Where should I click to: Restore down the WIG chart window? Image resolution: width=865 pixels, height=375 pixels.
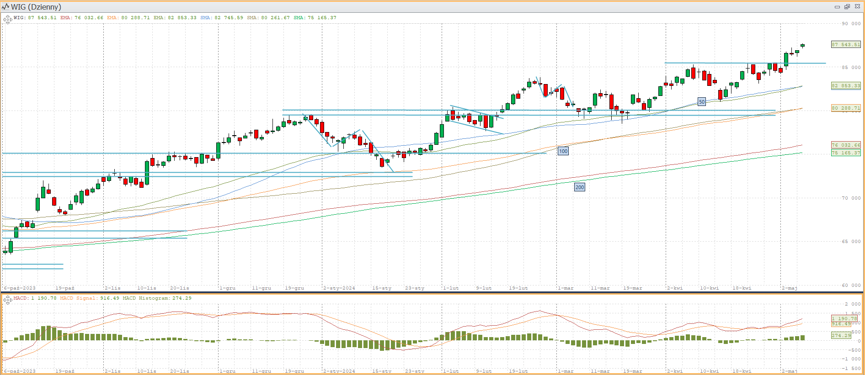(x=847, y=7)
